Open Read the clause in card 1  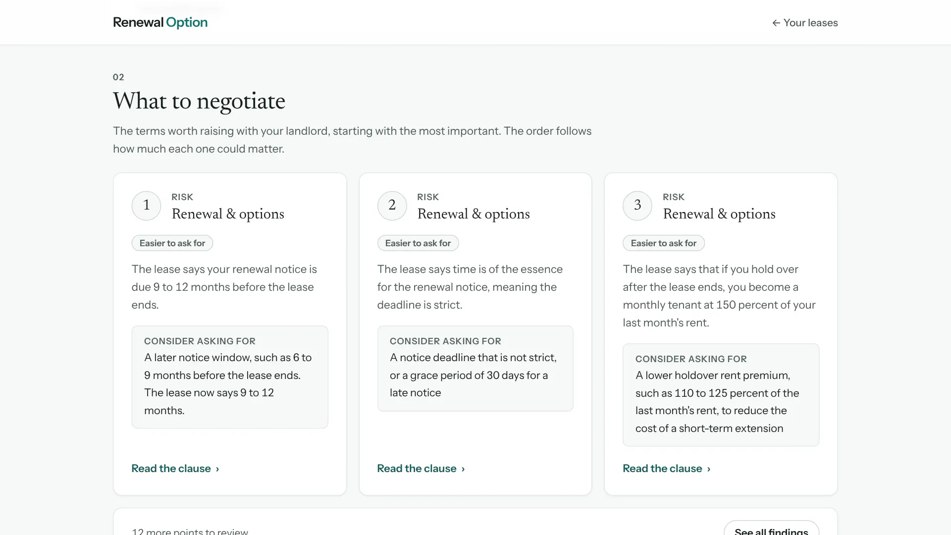click(175, 468)
